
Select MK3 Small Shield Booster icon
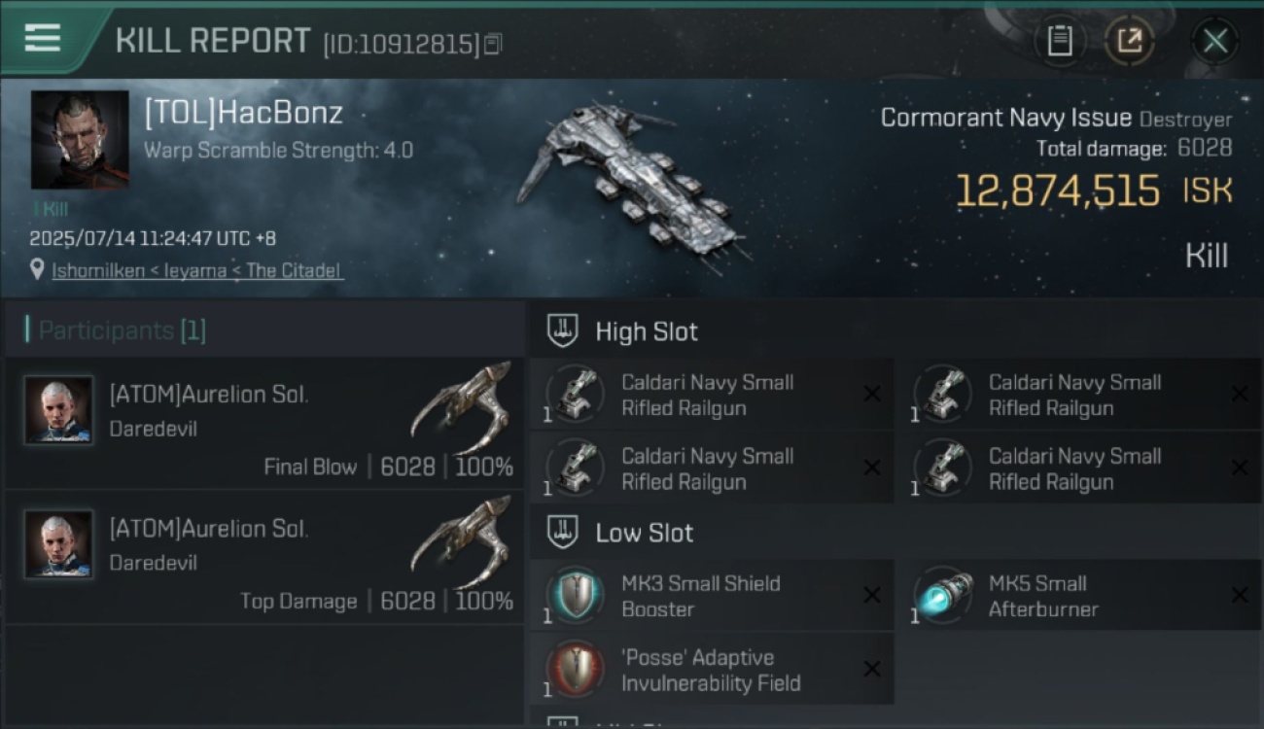pyautogui.click(x=575, y=595)
